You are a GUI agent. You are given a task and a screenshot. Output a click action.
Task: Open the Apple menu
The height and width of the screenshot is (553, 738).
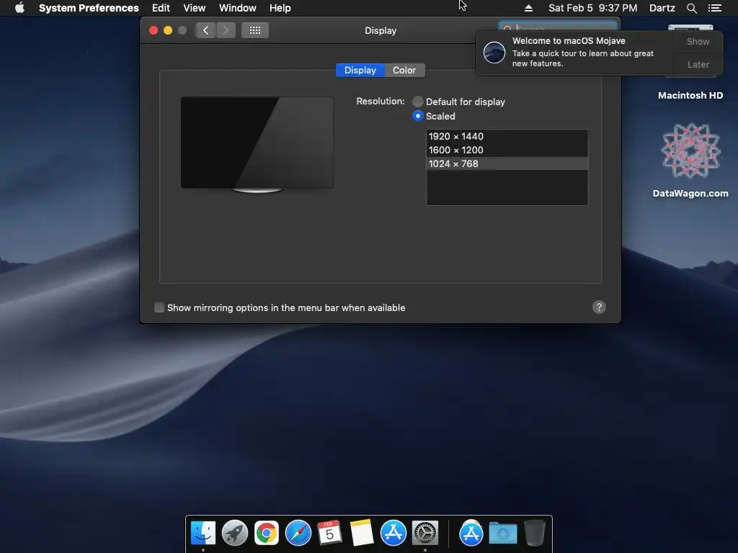[x=19, y=8]
